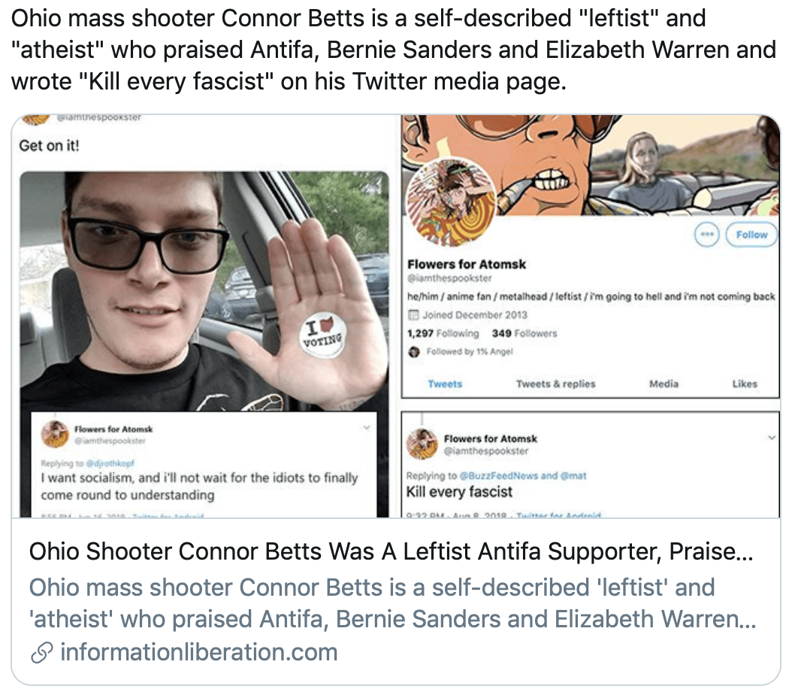This screenshot has height=692, width=786.
Task: Click the three-dot more options button
Action: click(707, 235)
